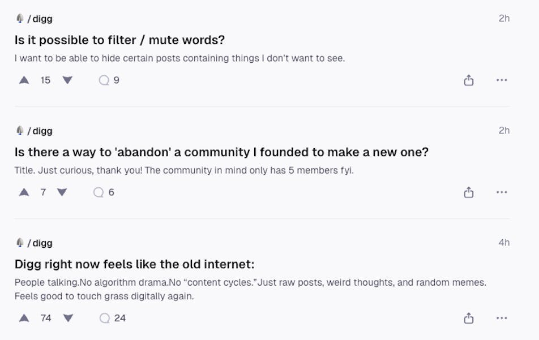The height and width of the screenshot is (340, 539).
Task: Open comments on the mute words post
Action: coord(109,80)
